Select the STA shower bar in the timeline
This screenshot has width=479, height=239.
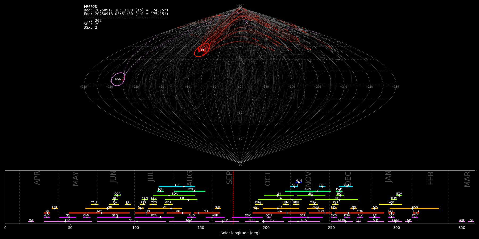[279, 213]
